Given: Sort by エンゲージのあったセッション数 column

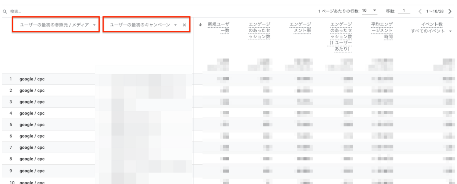Looking at the screenshot, I should click(259, 31).
